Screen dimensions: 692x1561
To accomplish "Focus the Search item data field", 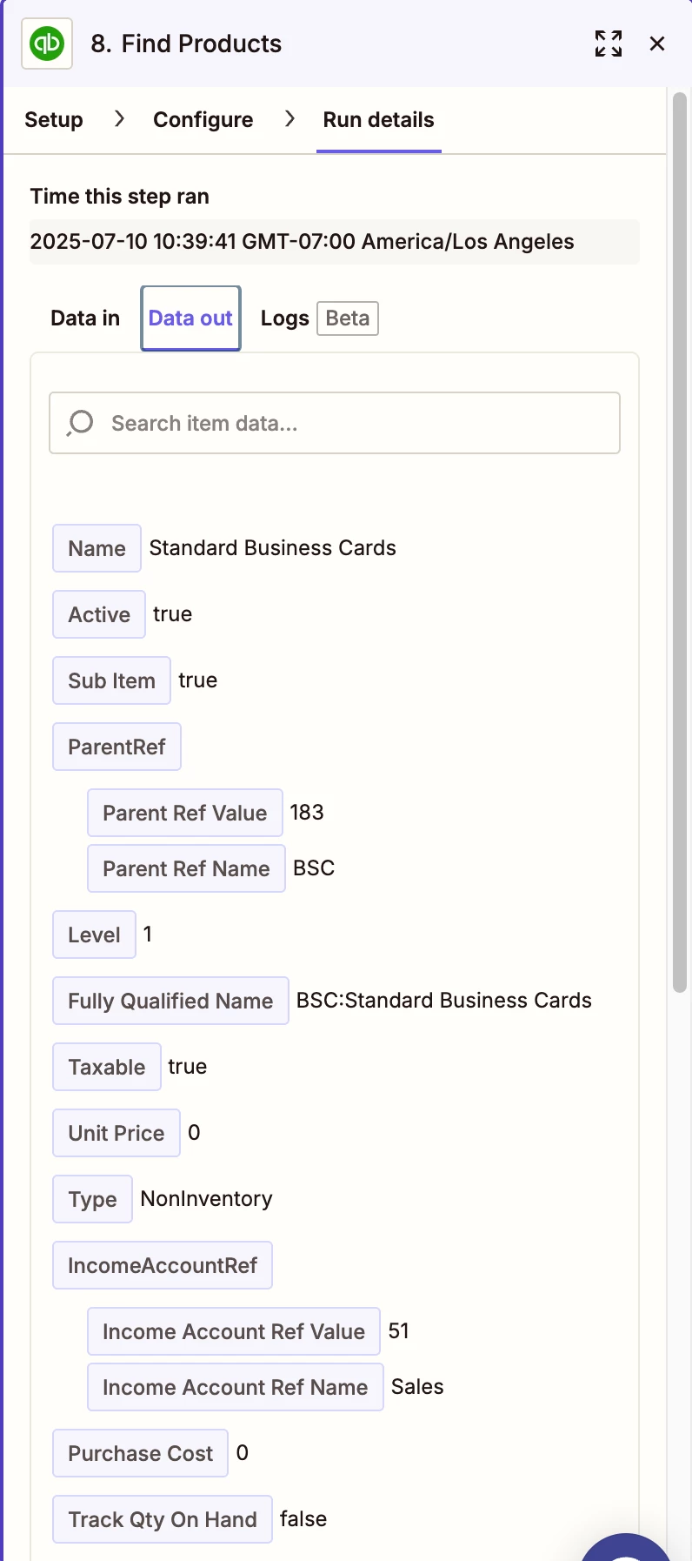I will click(348, 423).
